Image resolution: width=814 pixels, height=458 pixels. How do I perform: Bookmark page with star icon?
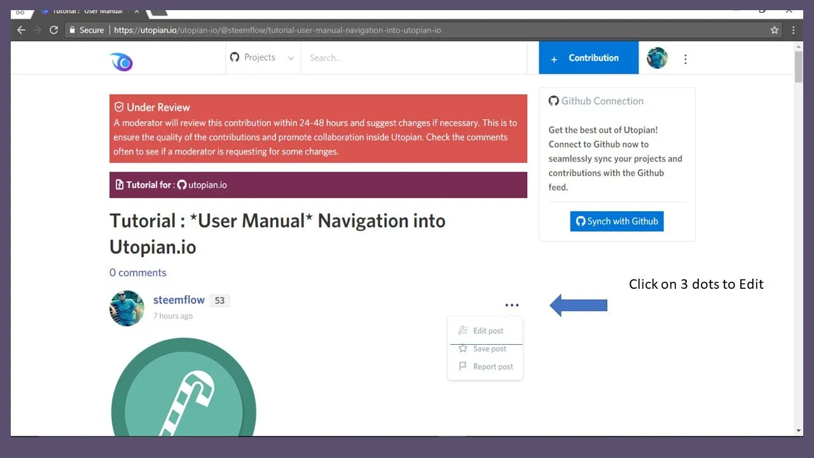tap(774, 30)
